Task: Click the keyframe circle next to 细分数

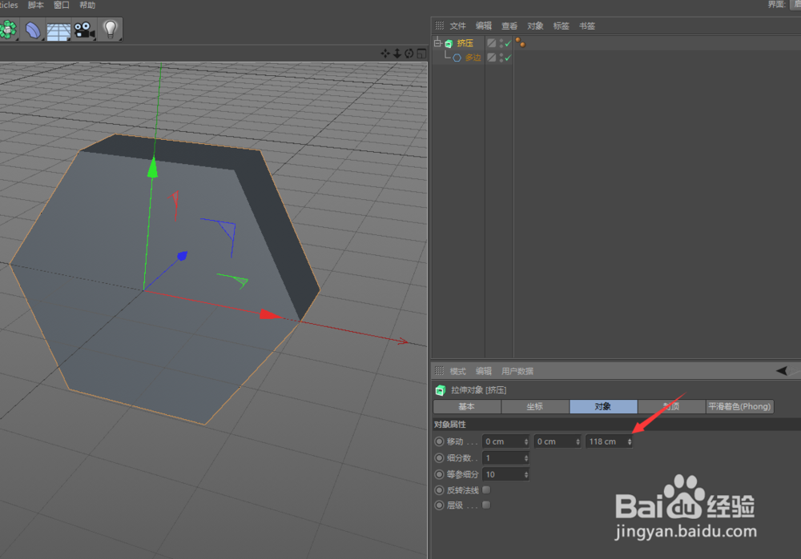Action: [x=439, y=458]
